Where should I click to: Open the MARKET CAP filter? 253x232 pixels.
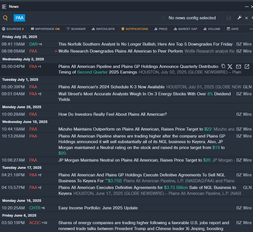[x=185, y=29]
